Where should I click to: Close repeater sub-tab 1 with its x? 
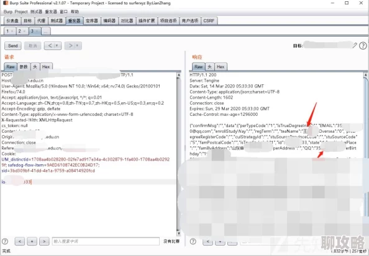click(12, 31)
